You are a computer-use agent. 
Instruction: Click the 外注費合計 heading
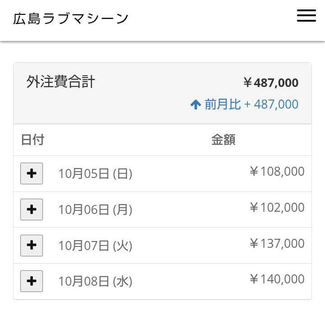coord(60,82)
